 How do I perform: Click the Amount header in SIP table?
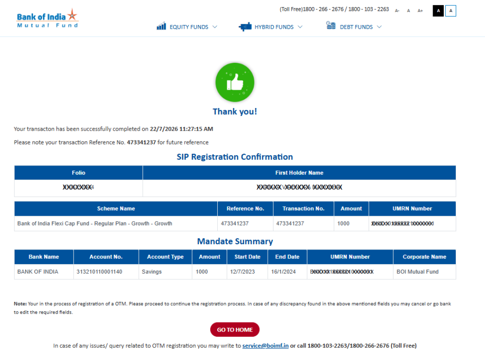pos(351,208)
